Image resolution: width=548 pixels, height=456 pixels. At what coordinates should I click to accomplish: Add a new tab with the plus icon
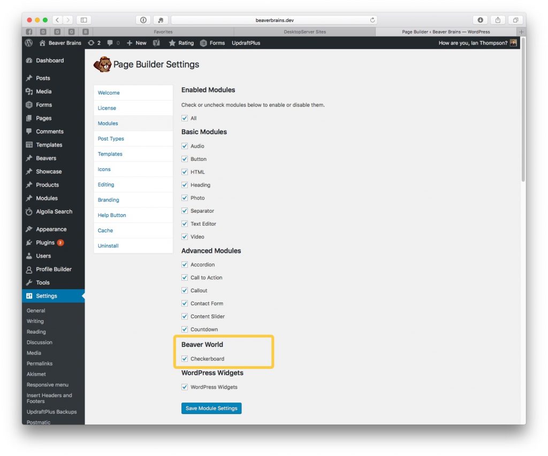(521, 32)
